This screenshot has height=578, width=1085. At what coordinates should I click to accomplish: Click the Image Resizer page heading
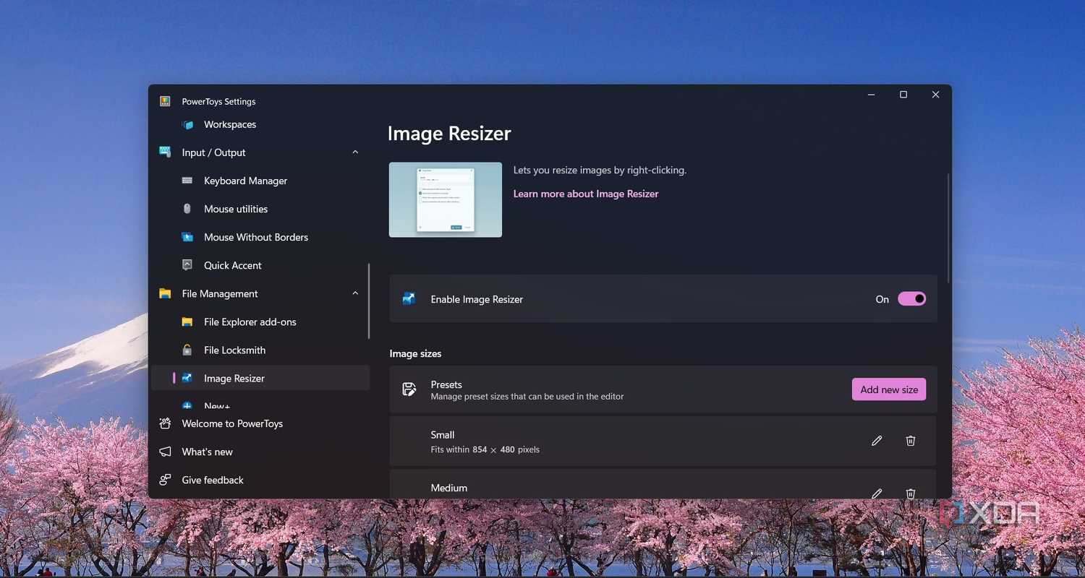coord(449,134)
